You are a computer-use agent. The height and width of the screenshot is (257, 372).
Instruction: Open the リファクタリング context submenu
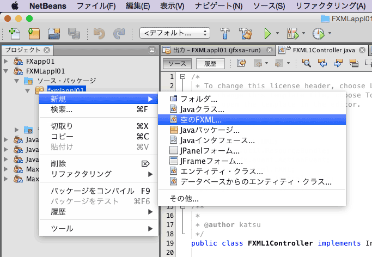pyautogui.click(x=99, y=174)
